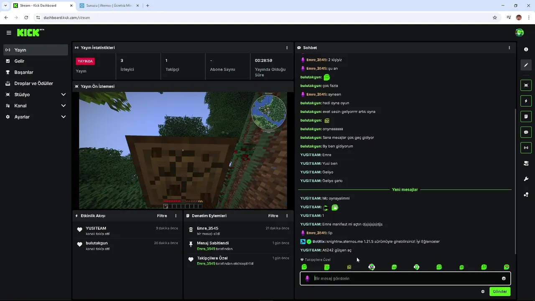Click the YUSITEAM follow event row
Image resolution: width=535 pixels, height=301 pixels.
(127, 231)
